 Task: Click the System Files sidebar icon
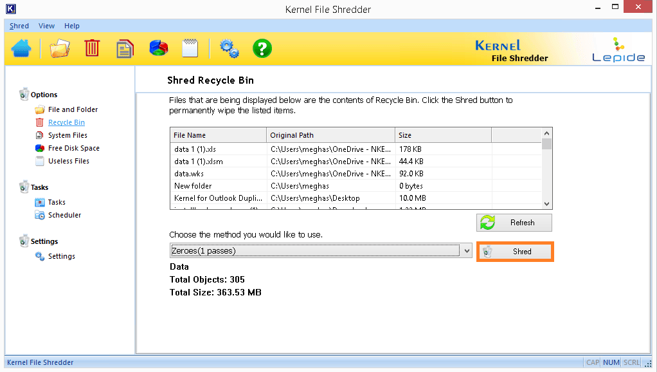click(x=40, y=135)
